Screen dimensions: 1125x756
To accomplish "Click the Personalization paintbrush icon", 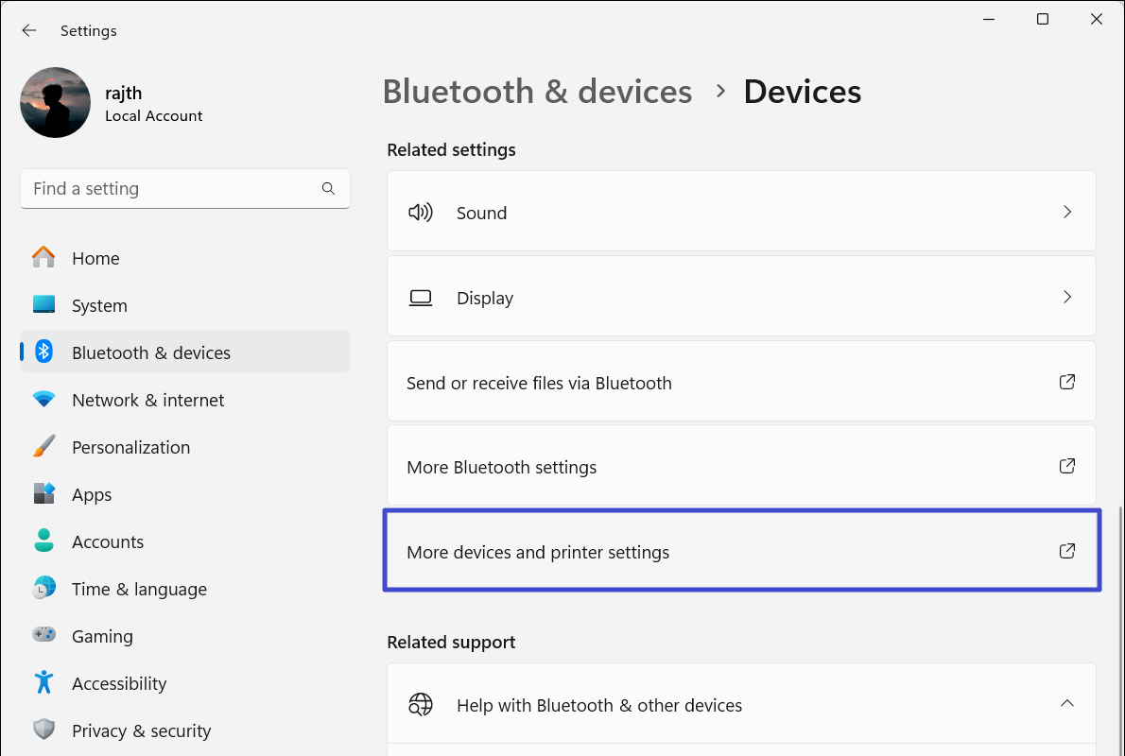I will (43, 447).
